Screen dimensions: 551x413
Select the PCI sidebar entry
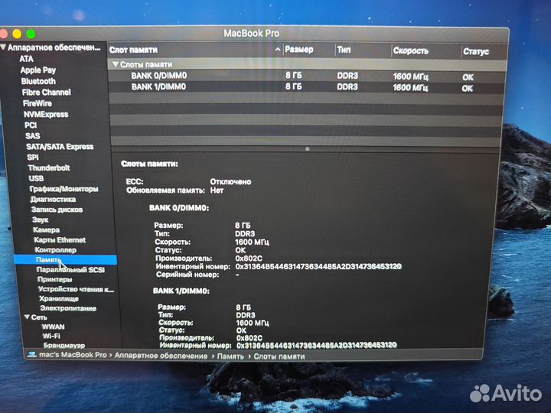pyautogui.click(x=31, y=125)
